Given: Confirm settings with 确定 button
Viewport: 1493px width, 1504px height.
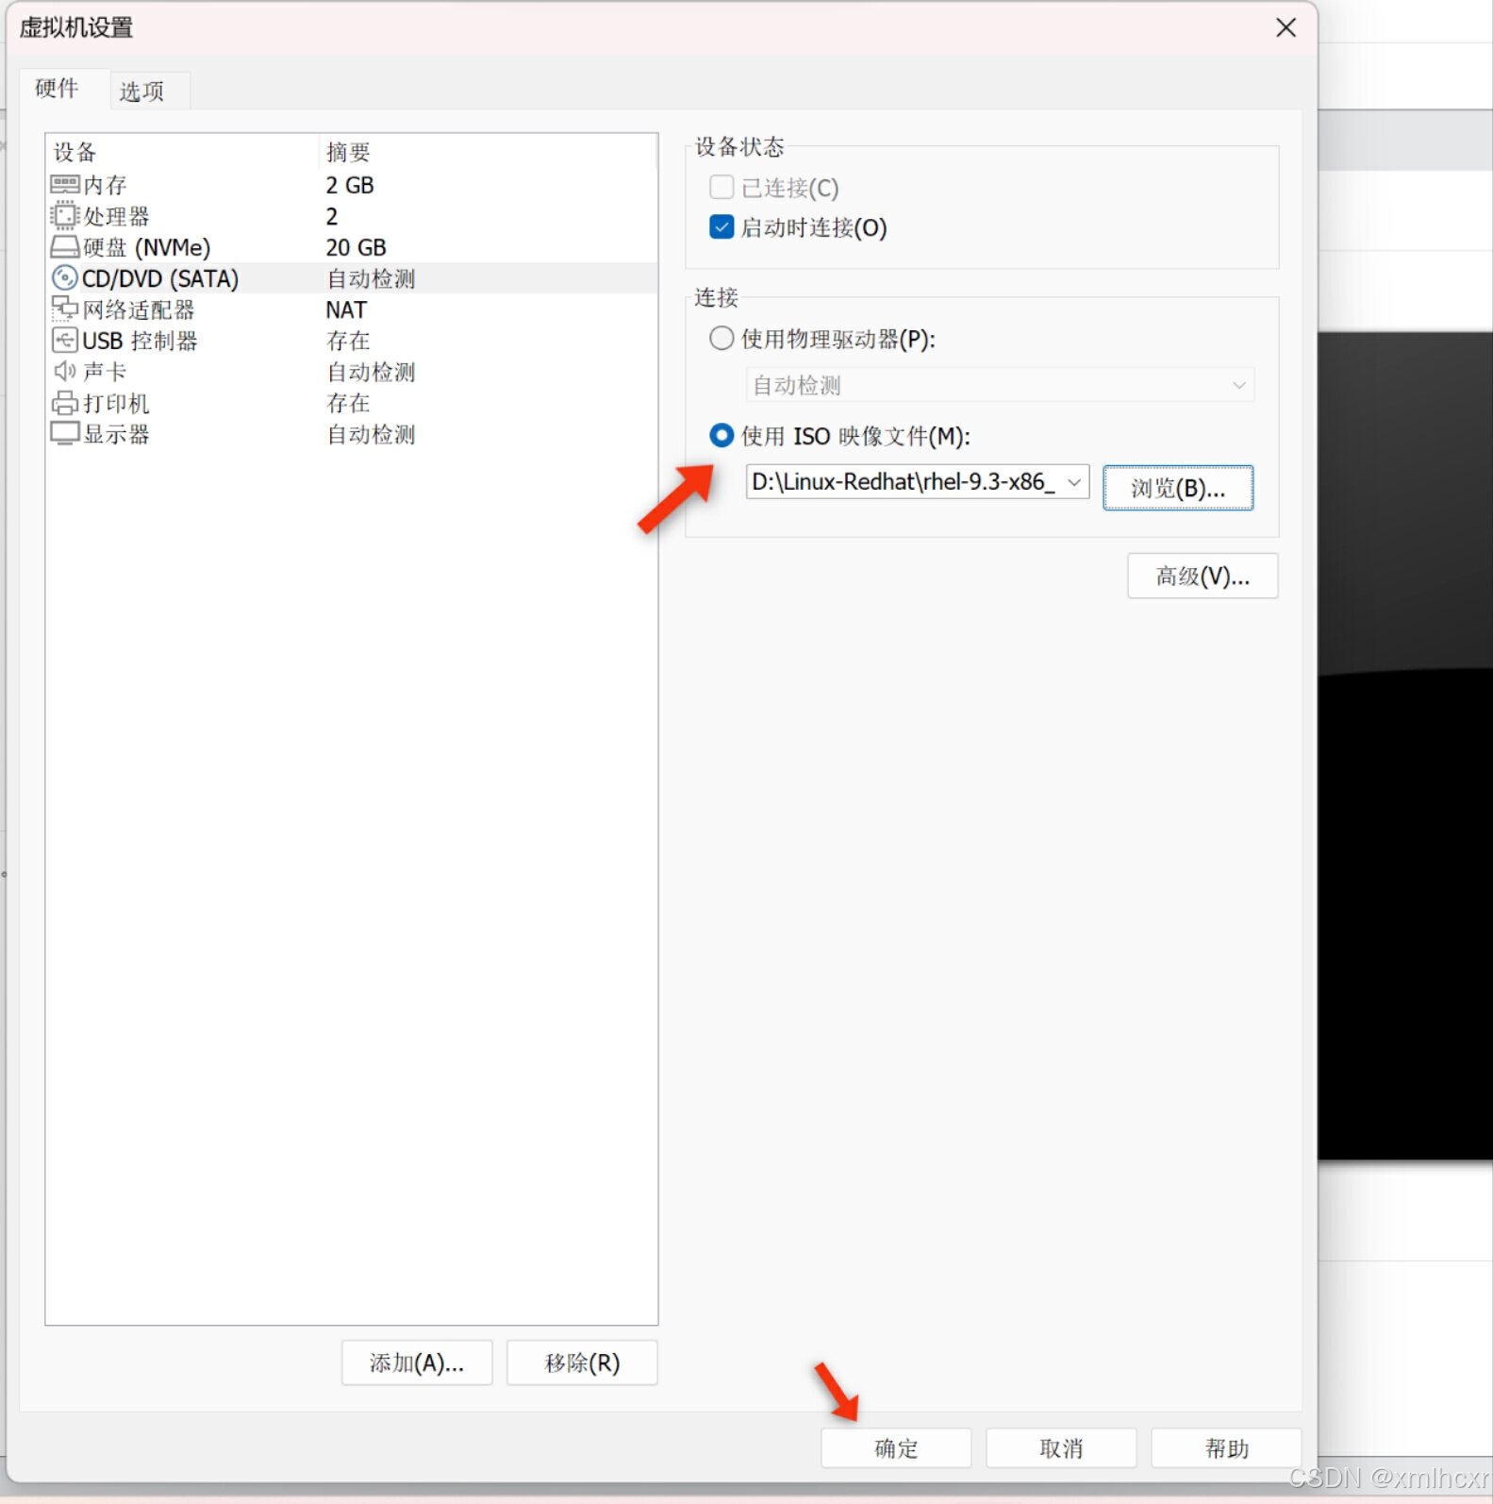Looking at the screenshot, I should [x=896, y=1447].
